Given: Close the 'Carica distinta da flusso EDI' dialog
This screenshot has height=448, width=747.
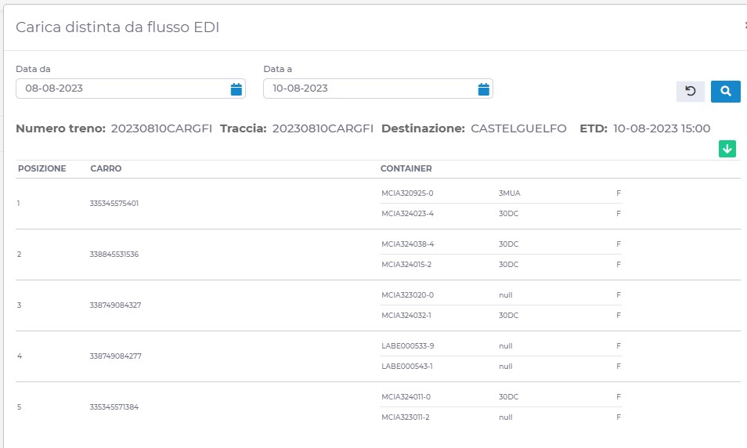Looking at the screenshot, I should 744,25.
